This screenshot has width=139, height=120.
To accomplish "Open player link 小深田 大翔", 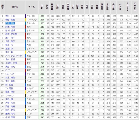I will click(11, 63).
